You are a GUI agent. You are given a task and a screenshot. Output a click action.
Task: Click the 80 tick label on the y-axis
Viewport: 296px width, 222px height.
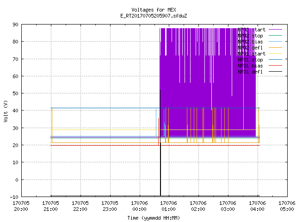(15, 42)
